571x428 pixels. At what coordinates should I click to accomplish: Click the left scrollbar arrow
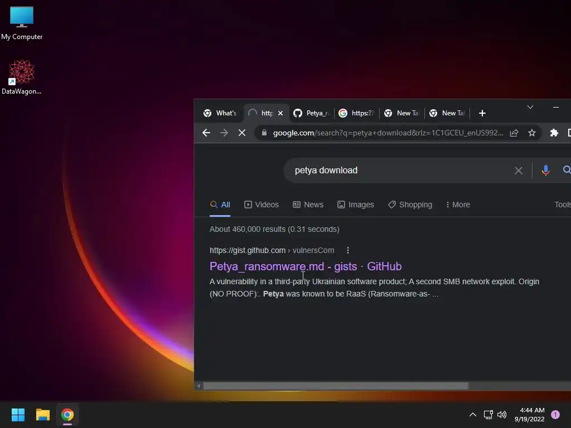pyautogui.click(x=199, y=386)
